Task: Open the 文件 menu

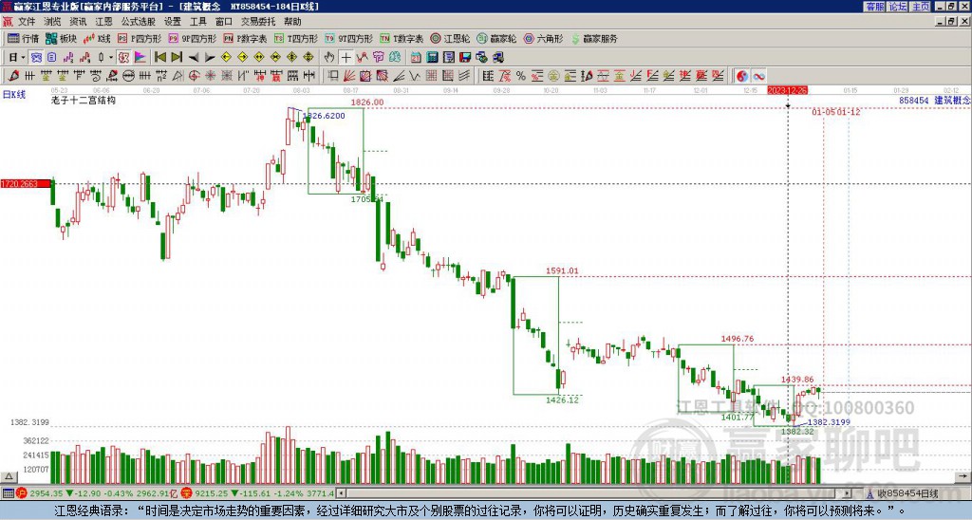Action: (27, 22)
